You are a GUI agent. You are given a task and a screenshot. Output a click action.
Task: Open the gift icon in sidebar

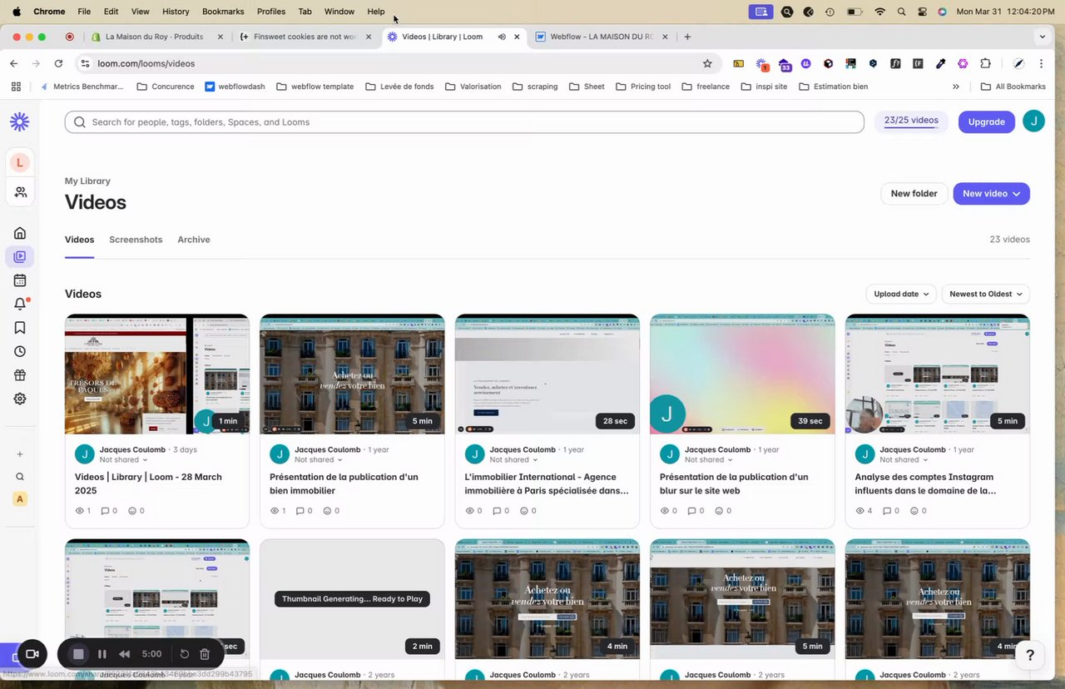(20, 375)
